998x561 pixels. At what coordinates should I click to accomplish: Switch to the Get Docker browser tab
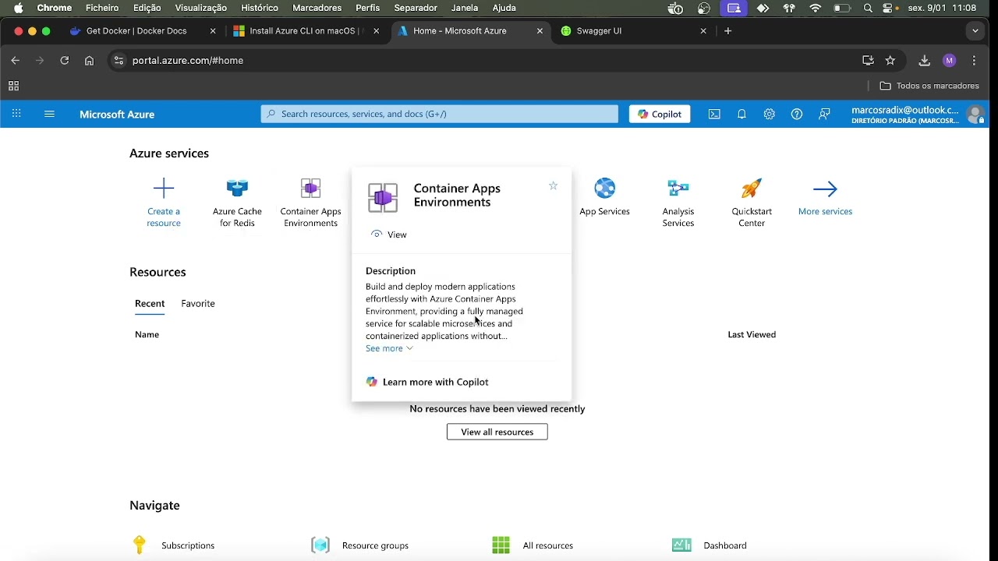[136, 31]
